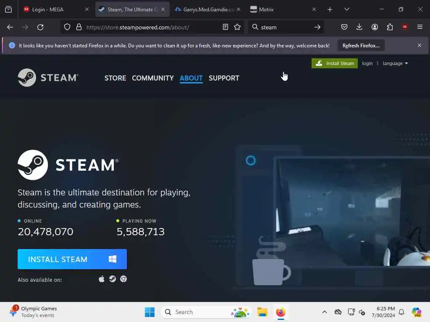Show site security padlock info
This screenshot has width=430, height=322.
79,27
